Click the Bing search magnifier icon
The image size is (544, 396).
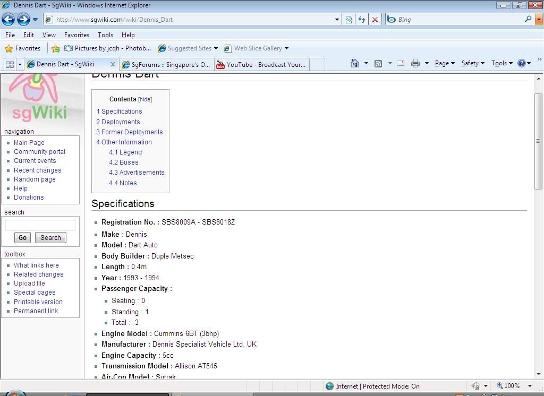coord(528,19)
